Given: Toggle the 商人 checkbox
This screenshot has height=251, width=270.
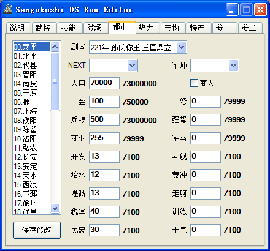Looking at the screenshot, I should [194, 83].
